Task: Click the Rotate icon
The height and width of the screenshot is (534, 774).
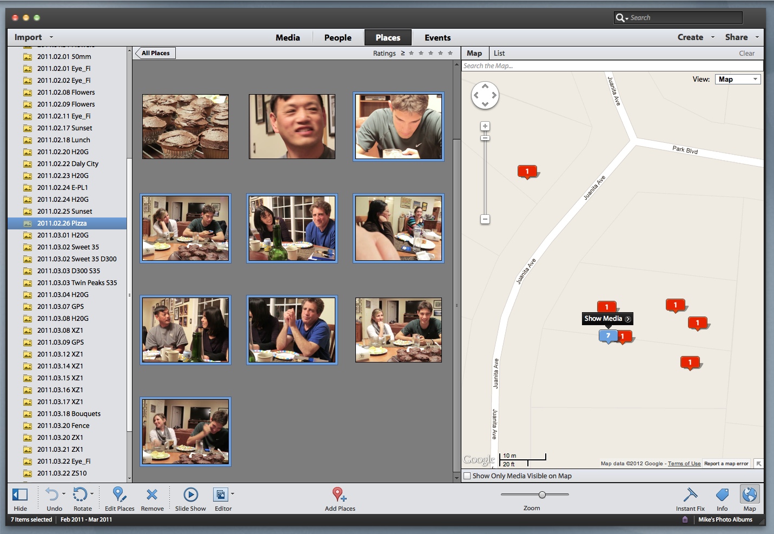Action: point(80,495)
